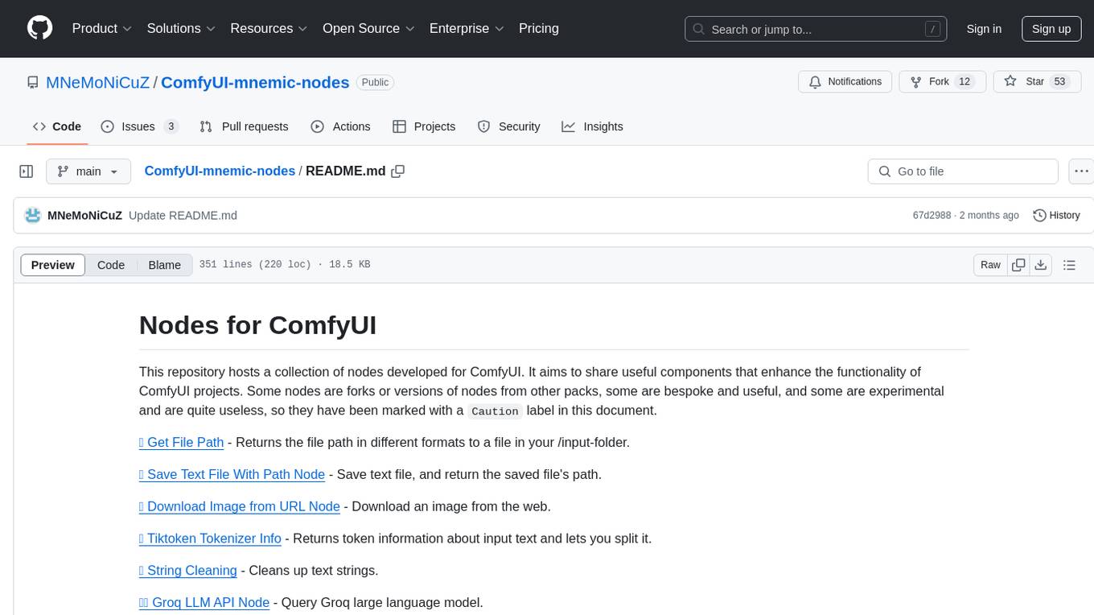Open the Groq LLM API Node link

204,602
